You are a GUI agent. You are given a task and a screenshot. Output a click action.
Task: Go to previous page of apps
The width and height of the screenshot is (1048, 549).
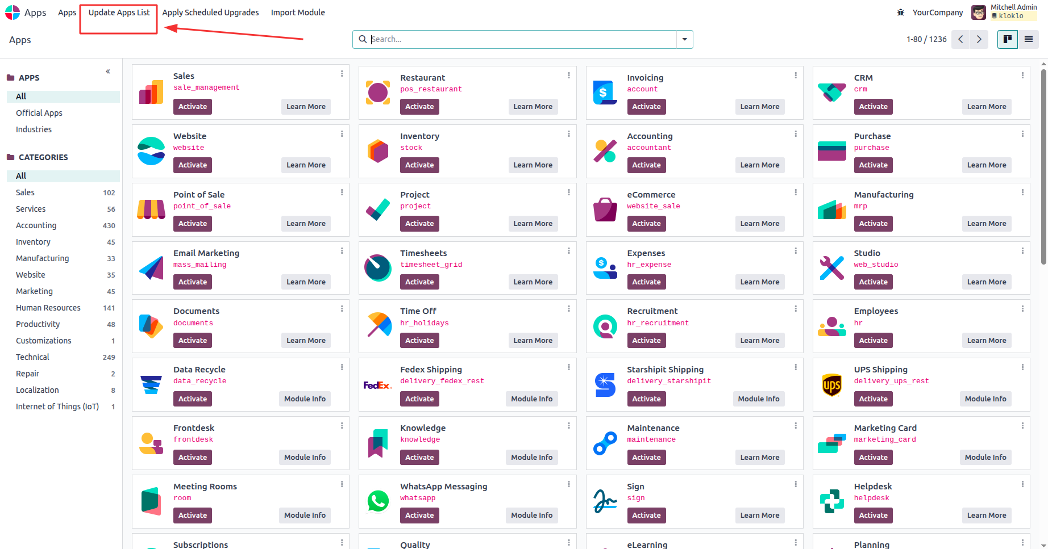tap(960, 39)
